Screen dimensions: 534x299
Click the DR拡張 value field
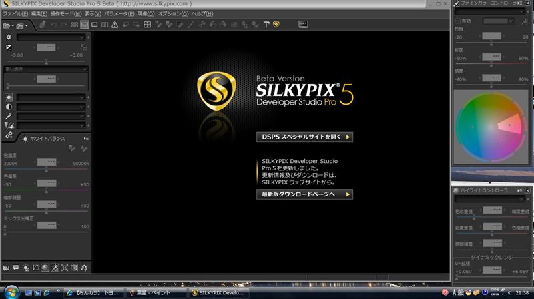[x=492, y=270]
